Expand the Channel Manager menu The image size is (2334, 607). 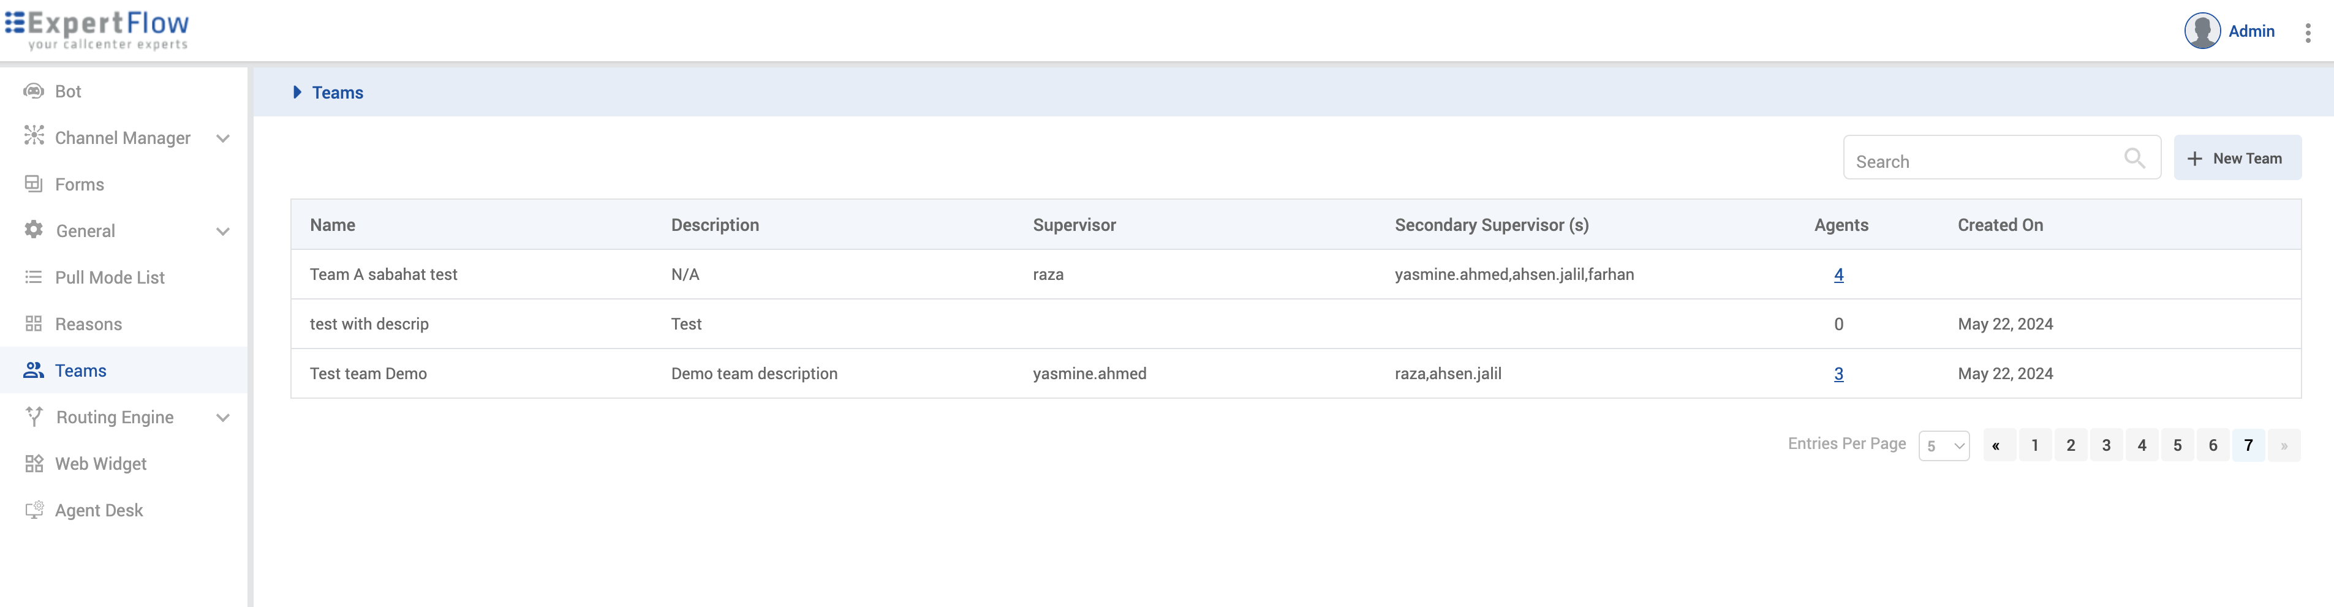pos(223,138)
